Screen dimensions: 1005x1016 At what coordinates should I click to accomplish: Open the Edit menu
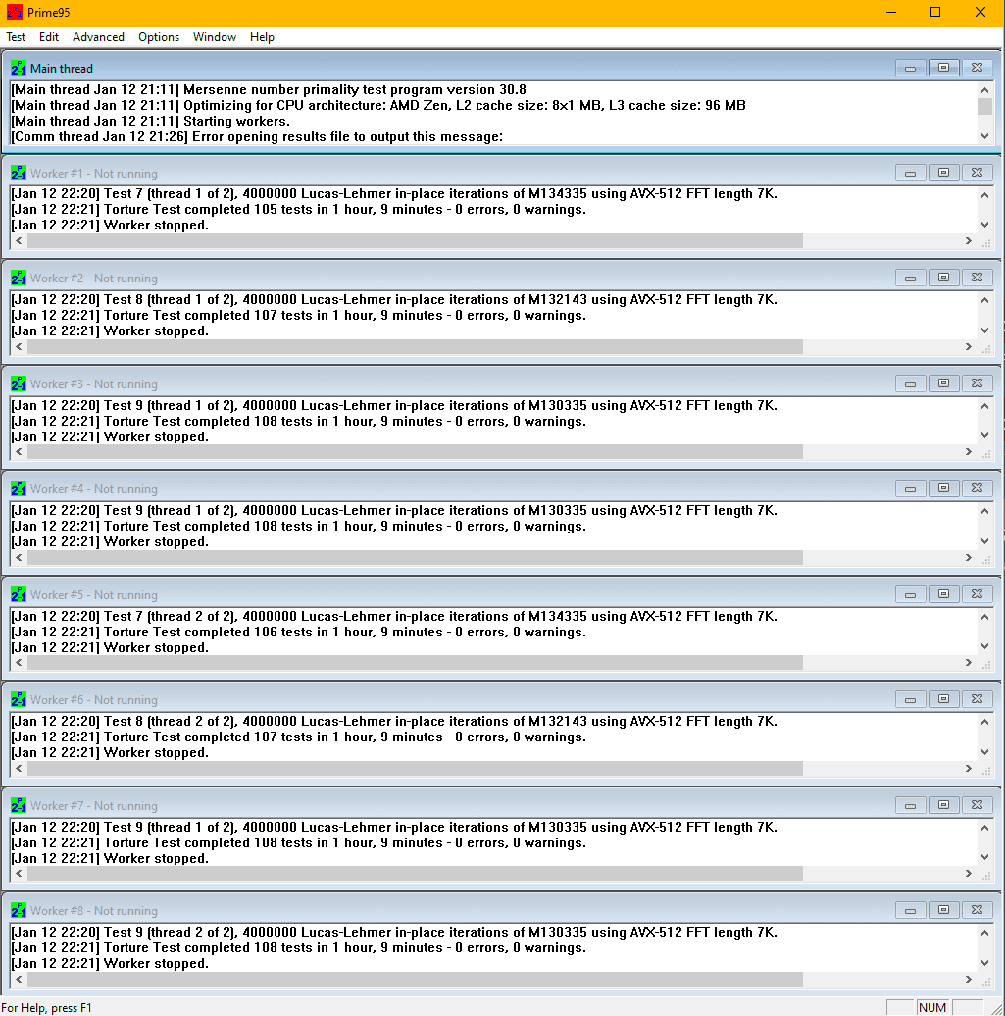[x=49, y=37]
